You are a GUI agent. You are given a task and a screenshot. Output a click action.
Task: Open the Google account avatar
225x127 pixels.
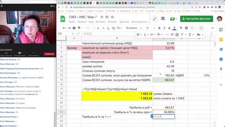point(219,19)
